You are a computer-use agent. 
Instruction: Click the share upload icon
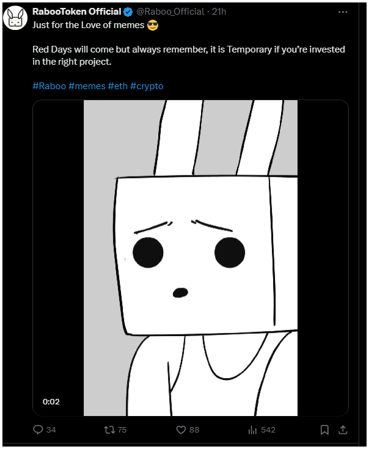pyautogui.click(x=343, y=429)
